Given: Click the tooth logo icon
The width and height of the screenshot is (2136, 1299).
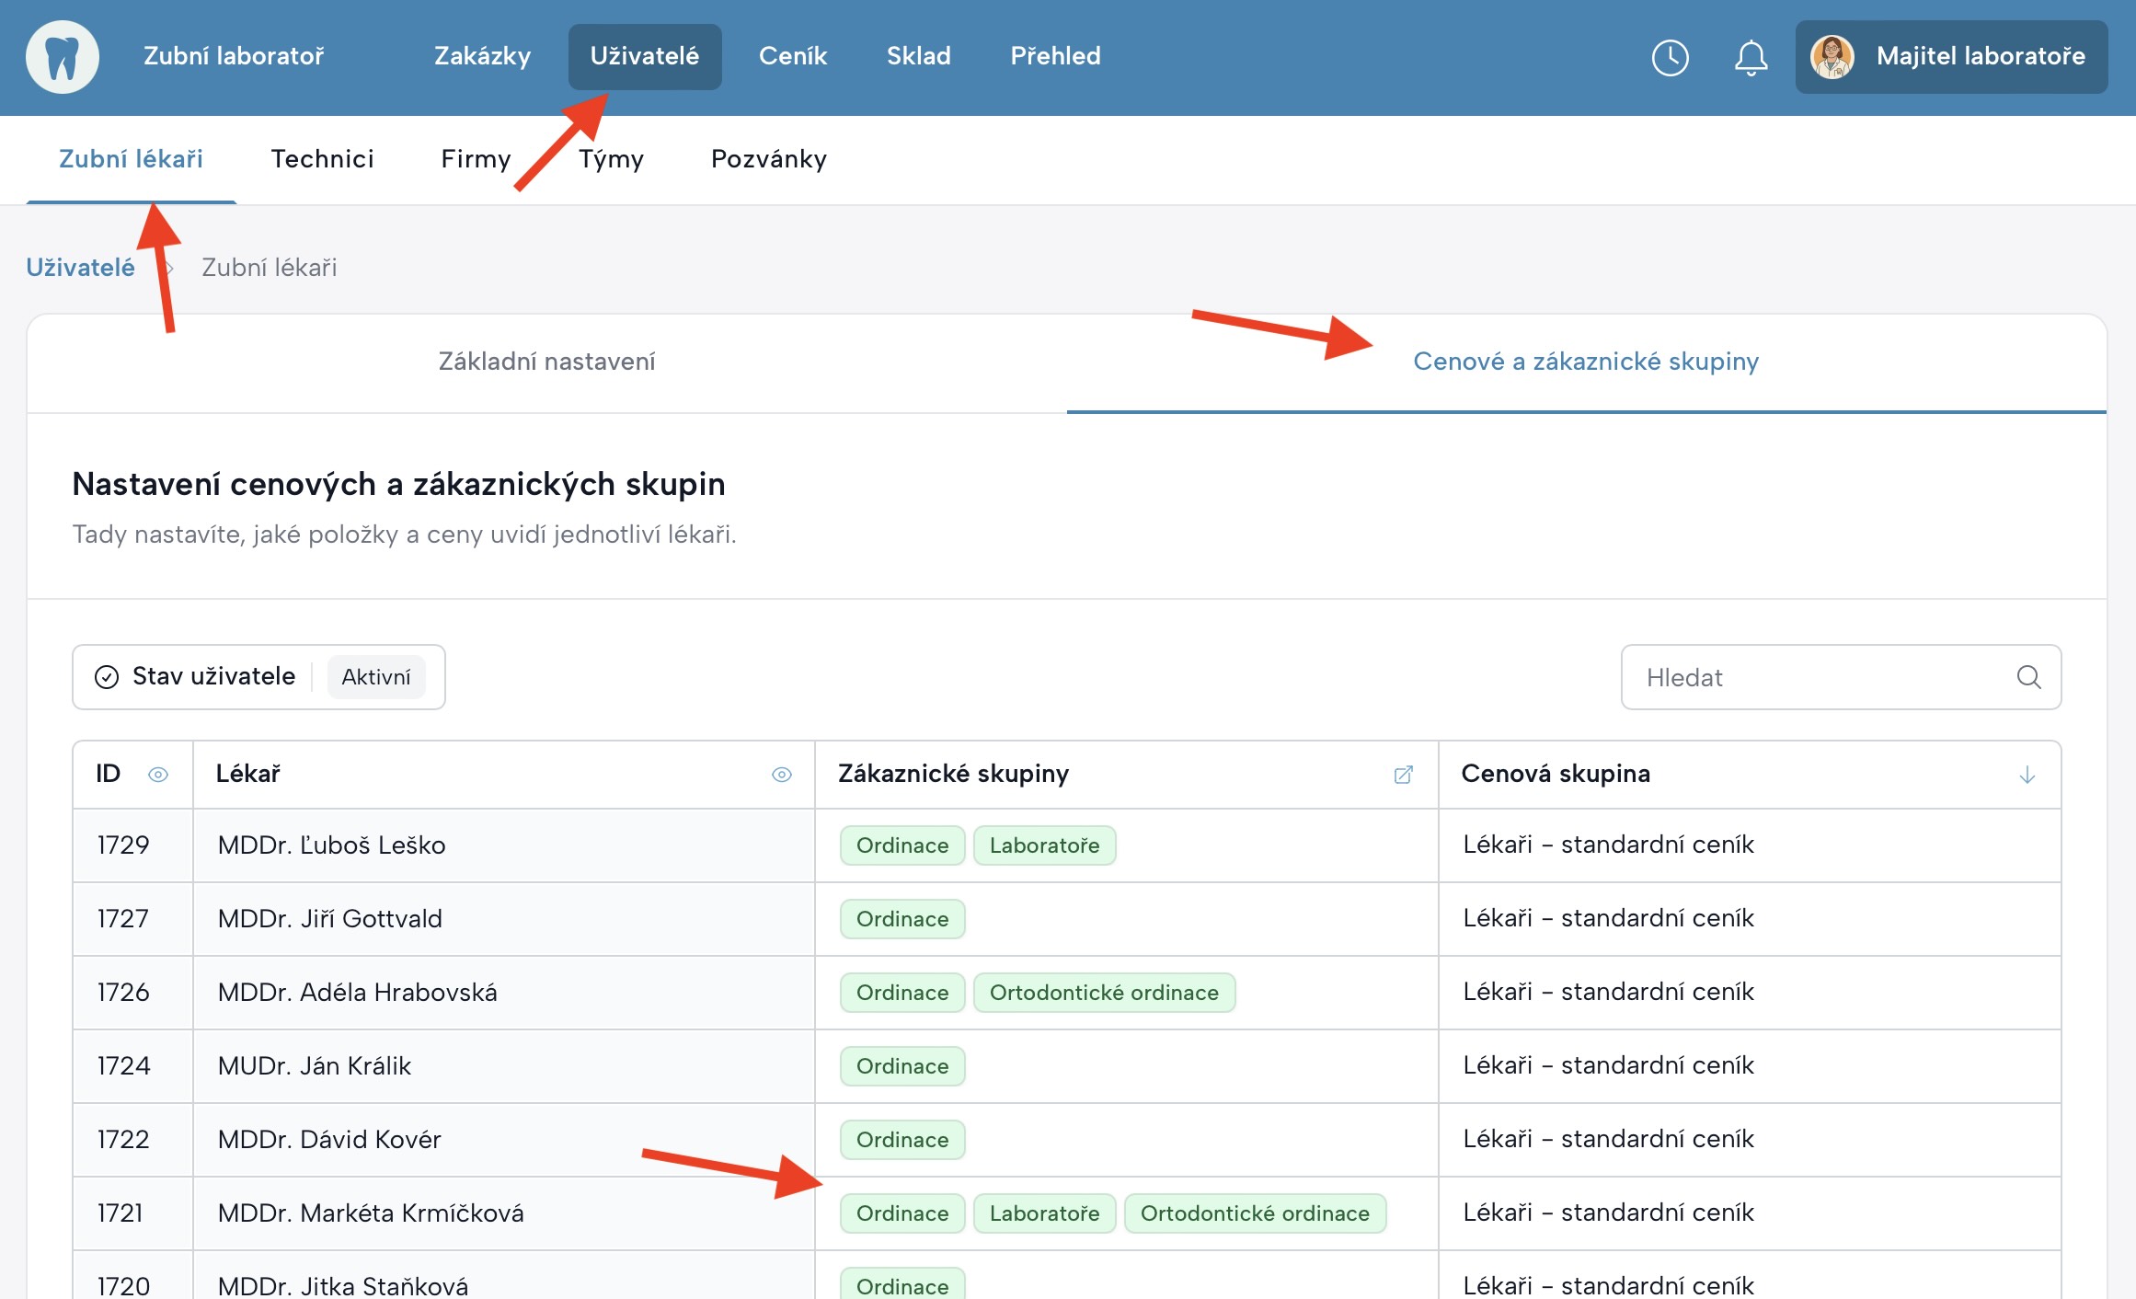Looking at the screenshot, I should coord(62,57).
